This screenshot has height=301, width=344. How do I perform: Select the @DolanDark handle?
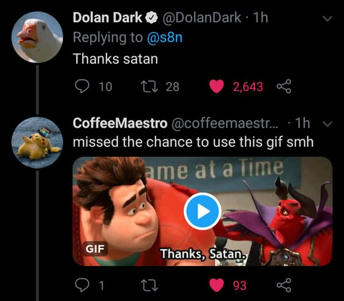(x=202, y=18)
